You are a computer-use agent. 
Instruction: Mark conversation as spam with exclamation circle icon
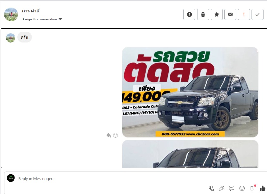(189, 15)
